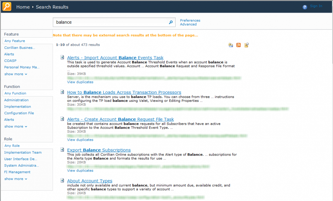Click the Sign In link
The image size is (333, 201).
(316, 6)
